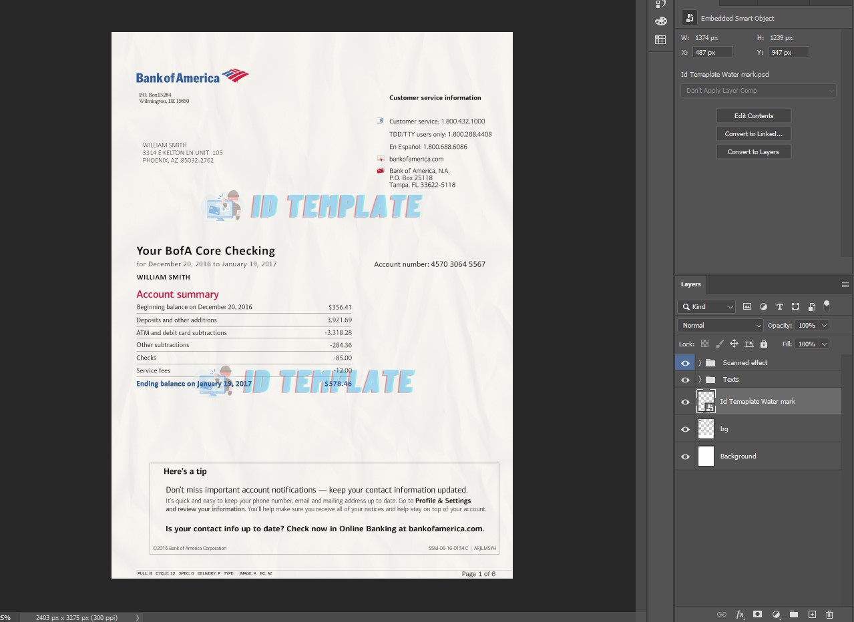Switch to the Layers tab
Viewport: 854px width, 622px height.
691,284
